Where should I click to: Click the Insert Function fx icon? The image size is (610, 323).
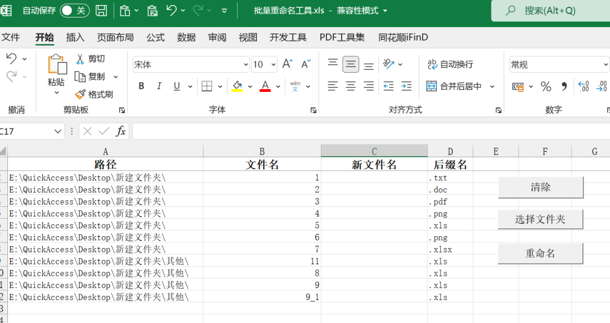coord(121,131)
